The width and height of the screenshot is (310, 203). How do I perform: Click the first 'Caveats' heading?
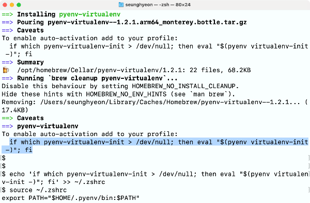[30, 30]
